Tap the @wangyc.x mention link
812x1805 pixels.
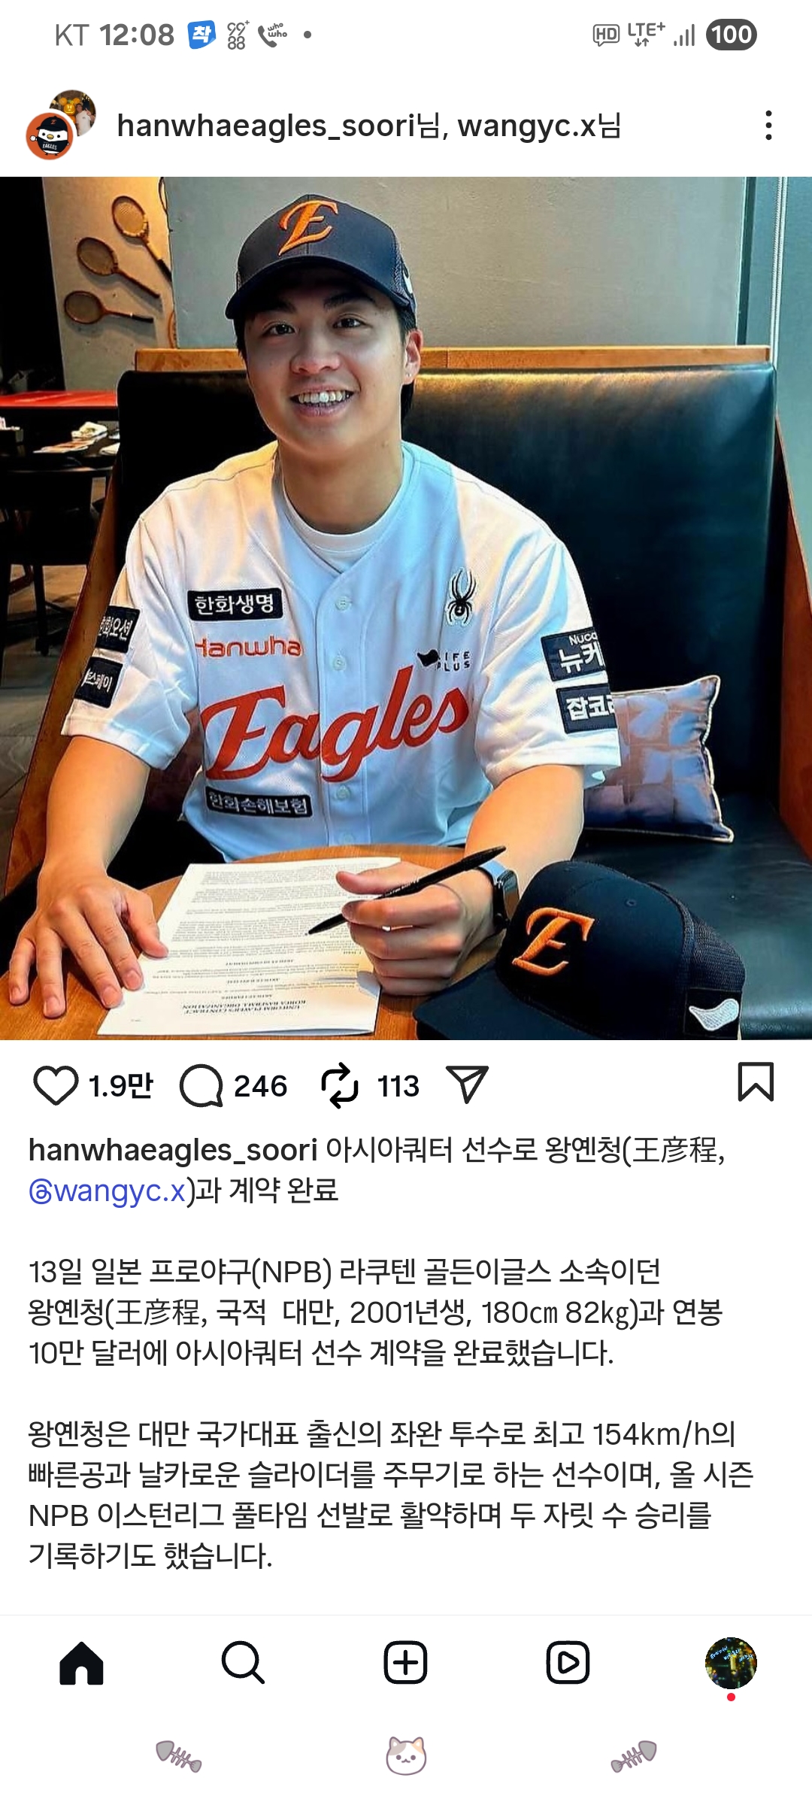(108, 1191)
